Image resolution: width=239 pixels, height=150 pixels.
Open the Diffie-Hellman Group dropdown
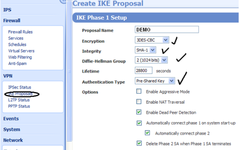[x=164, y=60]
